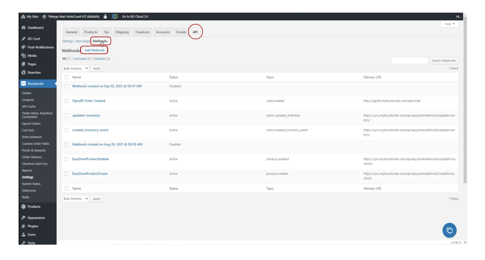Click the page vertical scrollbar
The width and height of the screenshot is (485, 260).
pos(465,99)
